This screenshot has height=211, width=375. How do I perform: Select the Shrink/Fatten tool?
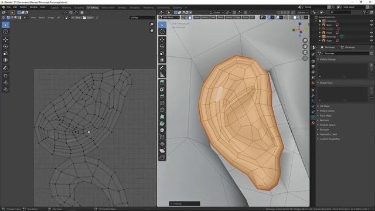(162, 144)
